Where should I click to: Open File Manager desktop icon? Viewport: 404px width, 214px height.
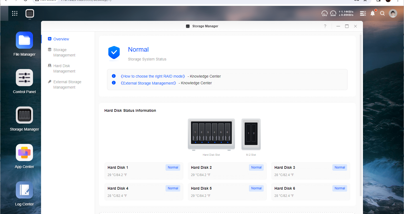[x=24, y=40]
